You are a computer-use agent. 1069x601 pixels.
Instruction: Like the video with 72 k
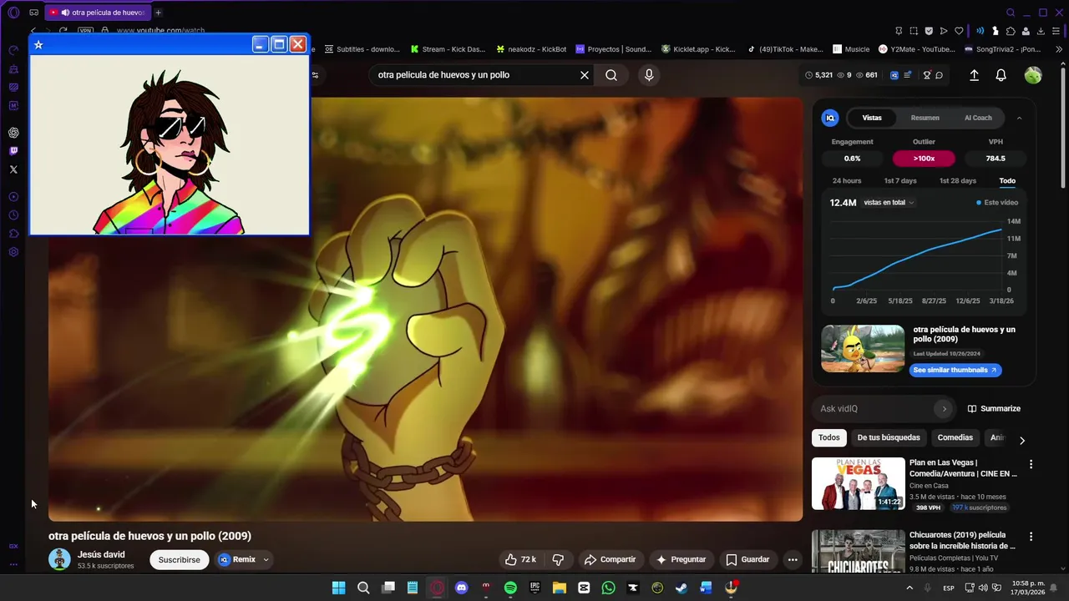coord(519,559)
